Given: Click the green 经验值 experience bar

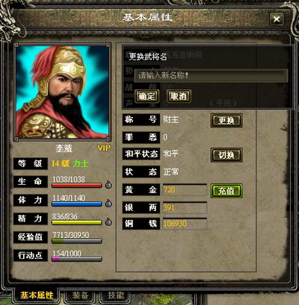Looking at the screenshot, I should 77,241.
